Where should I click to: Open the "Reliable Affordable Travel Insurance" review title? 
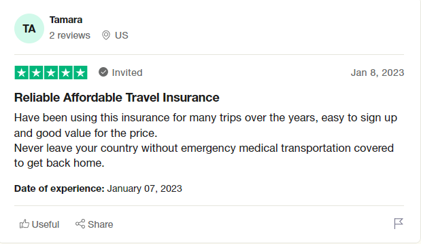click(117, 98)
